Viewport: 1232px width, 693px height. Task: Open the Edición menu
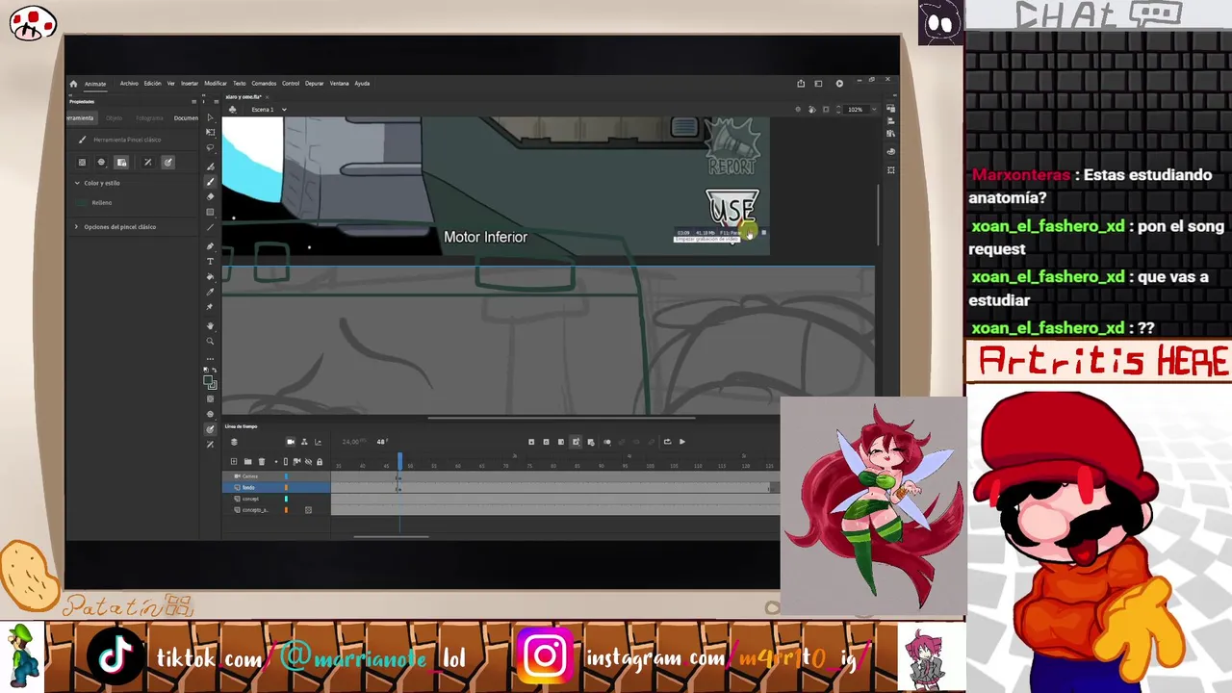click(152, 84)
